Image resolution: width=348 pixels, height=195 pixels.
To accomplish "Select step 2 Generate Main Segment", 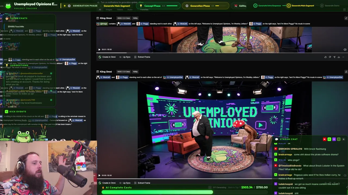I will click(300, 6).
